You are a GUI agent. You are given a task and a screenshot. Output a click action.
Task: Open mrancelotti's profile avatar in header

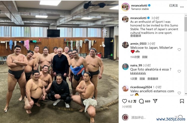pyautogui.click(x=125, y=7)
